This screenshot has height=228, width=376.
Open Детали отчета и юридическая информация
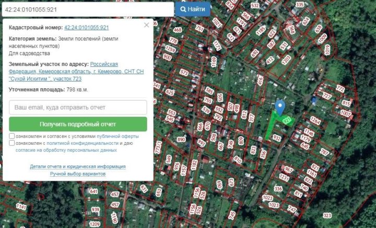coord(78,166)
